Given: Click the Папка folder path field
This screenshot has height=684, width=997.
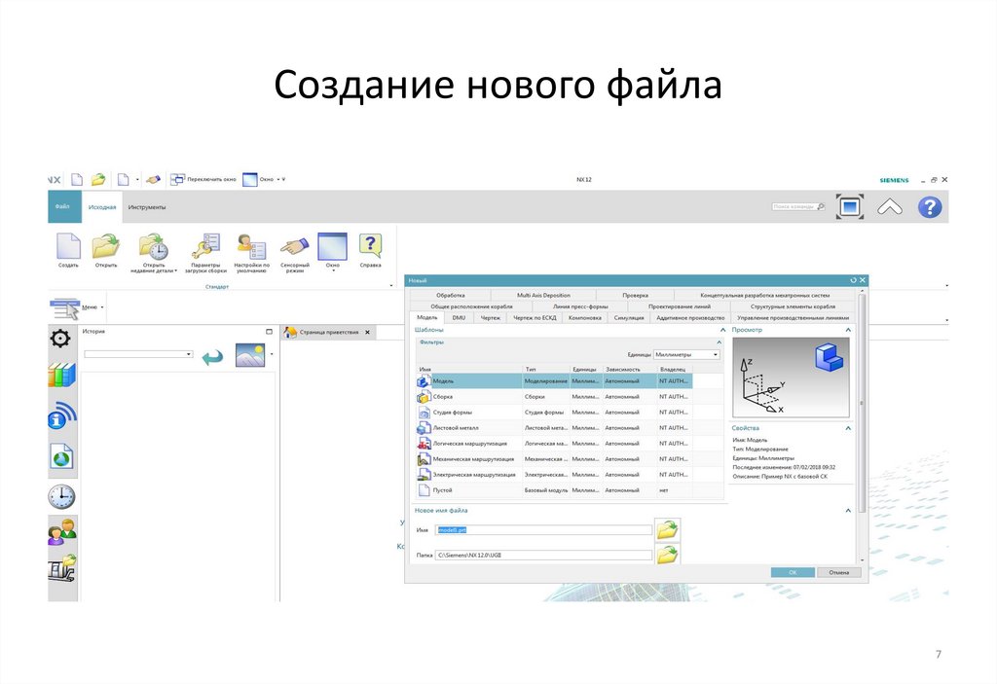Looking at the screenshot, I should click(x=543, y=555).
